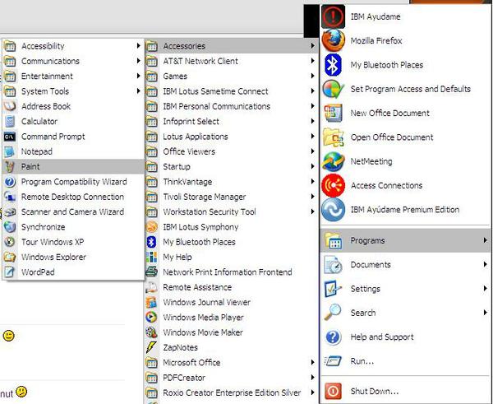Click the Paint brush cup icon
The height and width of the screenshot is (404, 493).
click(10, 166)
